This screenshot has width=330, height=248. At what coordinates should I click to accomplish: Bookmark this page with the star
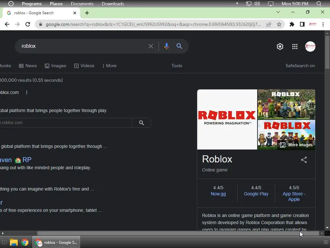coord(279,24)
